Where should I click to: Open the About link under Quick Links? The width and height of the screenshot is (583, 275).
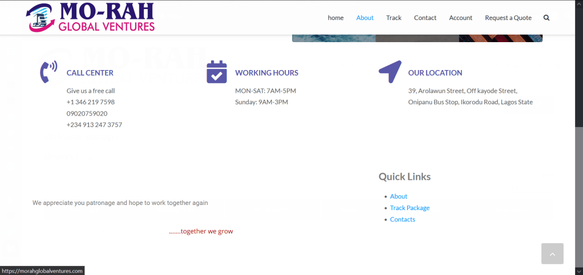click(398, 196)
